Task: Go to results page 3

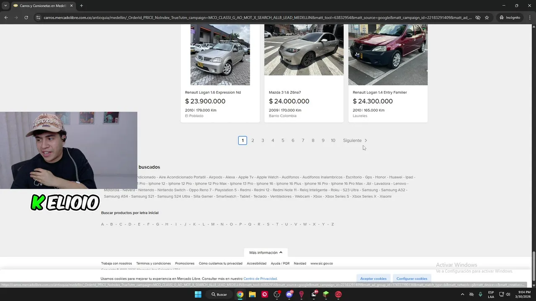Action: click(263, 140)
